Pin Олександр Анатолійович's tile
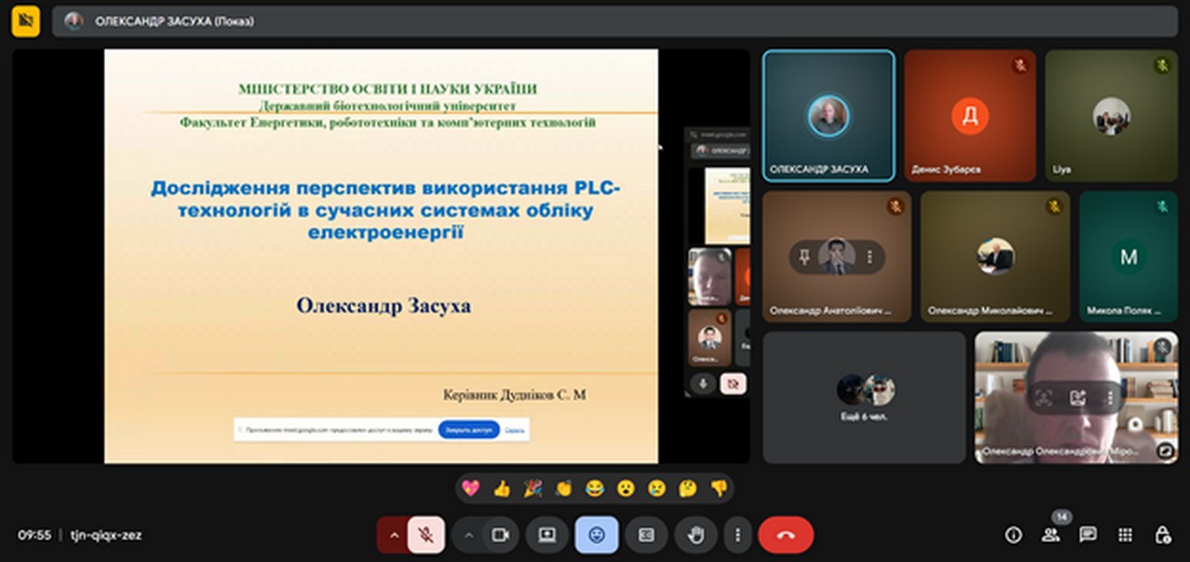The height and width of the screenshot is (562, 1190). coord(805,256)
